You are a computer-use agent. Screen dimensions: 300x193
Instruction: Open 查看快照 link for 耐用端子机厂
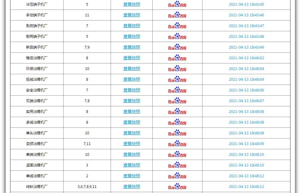pyautogui.click(x=132, y=36)
